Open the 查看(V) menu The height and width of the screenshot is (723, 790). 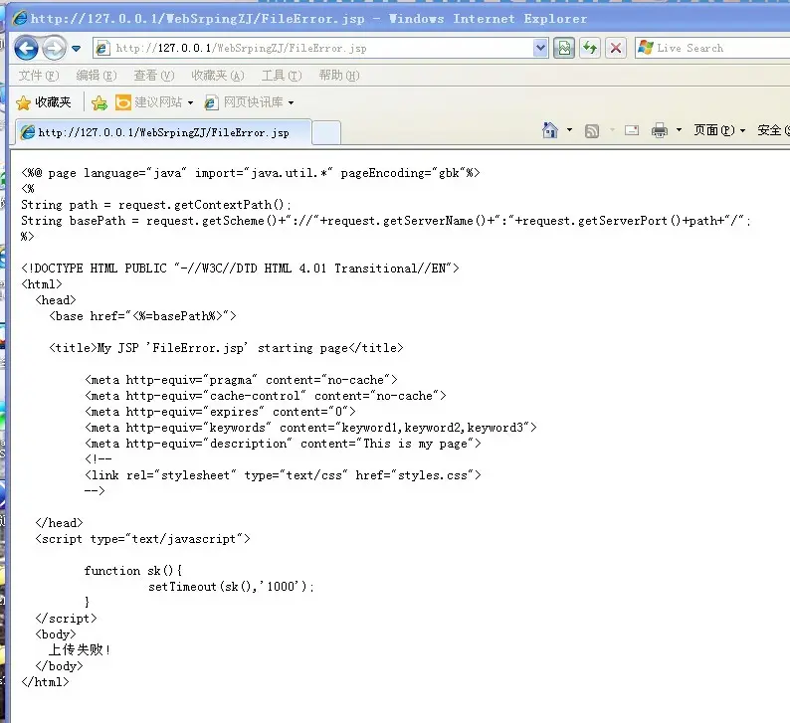(153, 76)
